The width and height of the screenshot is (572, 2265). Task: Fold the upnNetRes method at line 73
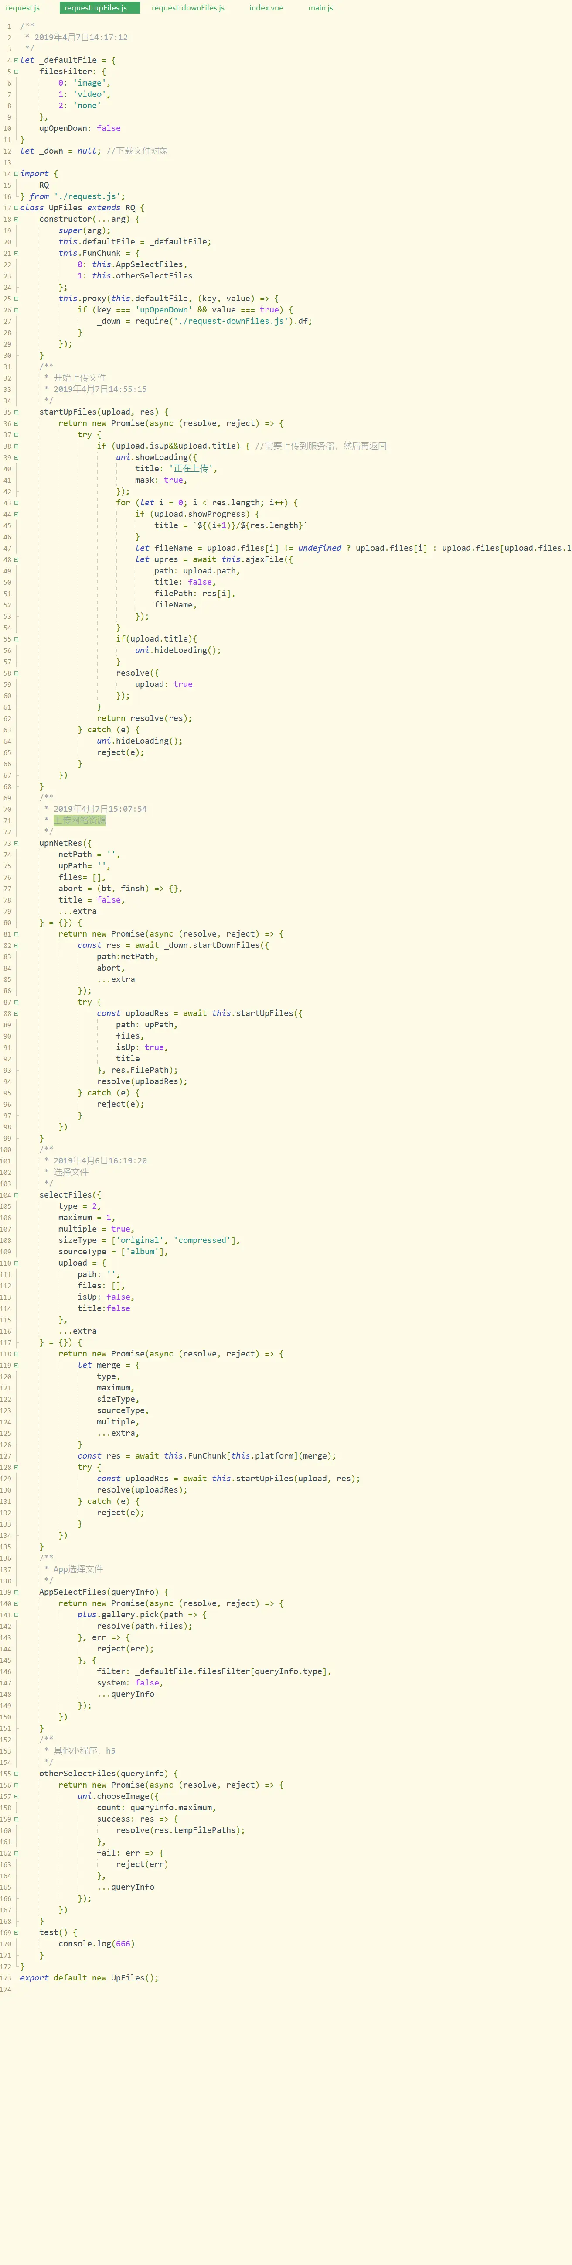pos(16,843)
